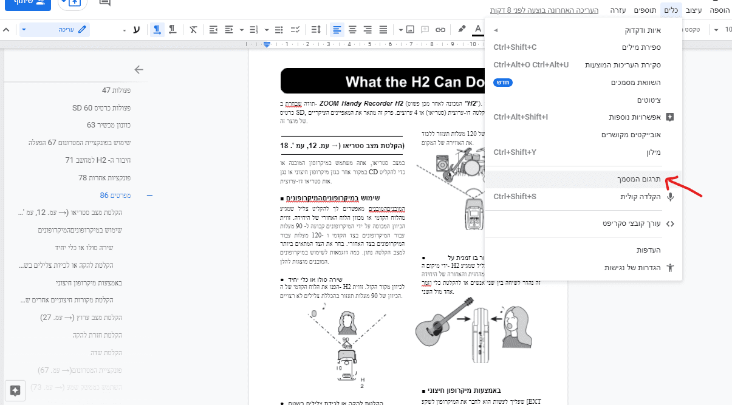
Task: Go to outline heading חיבור ה- H2 למחשב 71
Action: 98,160
